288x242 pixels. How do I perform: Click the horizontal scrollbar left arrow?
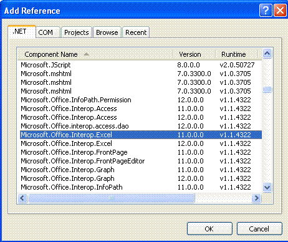click(x=22, y=198)
